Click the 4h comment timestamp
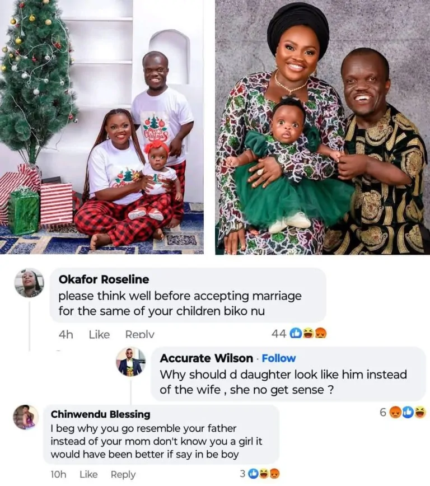Screen dimensions: 430x486 [66, 334]
